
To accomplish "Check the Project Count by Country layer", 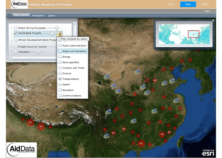I will tap(16, 46).
